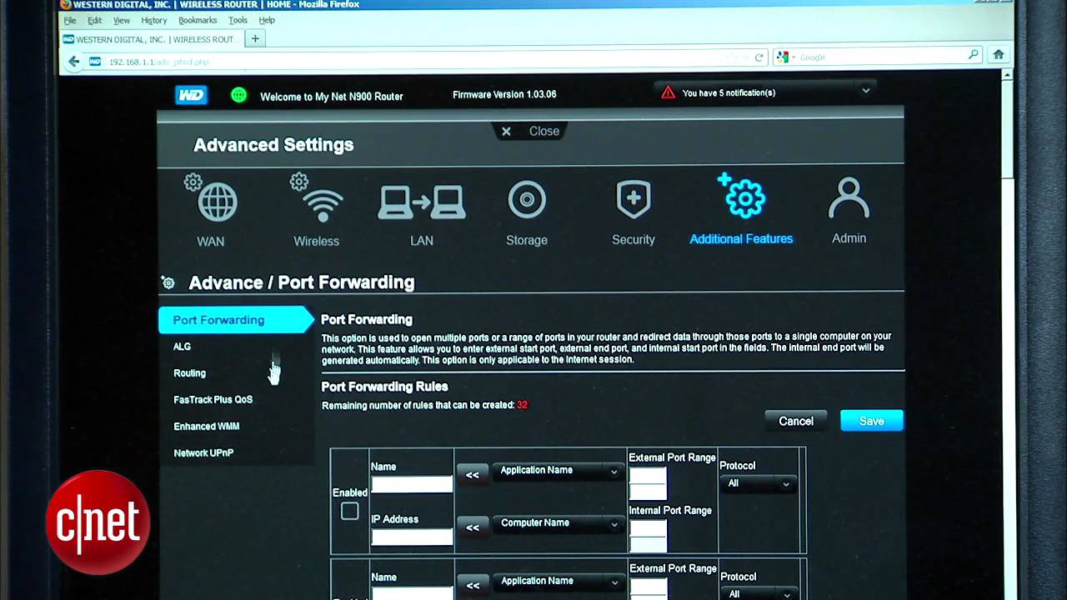Click the 'Firmware Version 1.03.06' text

tap(504, 94)
